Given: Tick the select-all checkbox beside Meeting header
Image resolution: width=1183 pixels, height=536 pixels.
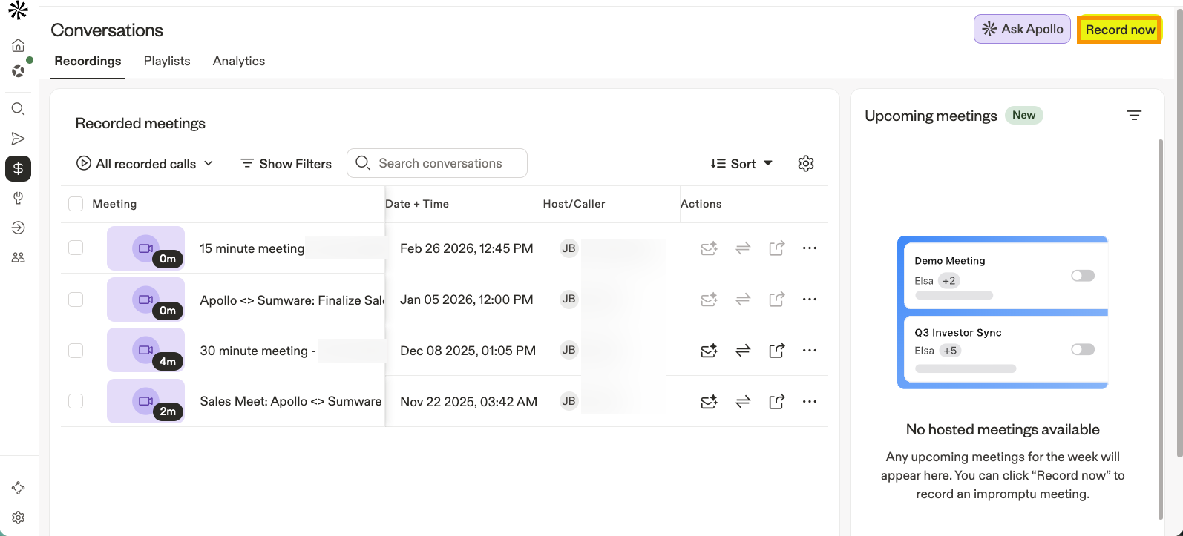Looking at the screenshot, I should 76,204.
